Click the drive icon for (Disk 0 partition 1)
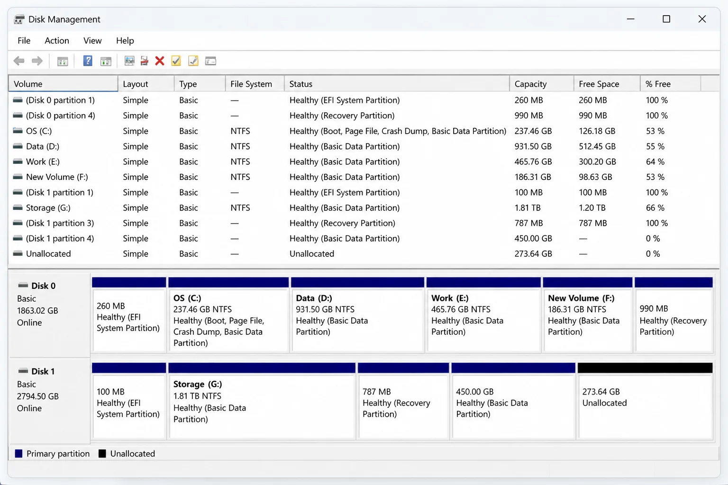Viewport: 728px width, 485px height. coord(18,100)
